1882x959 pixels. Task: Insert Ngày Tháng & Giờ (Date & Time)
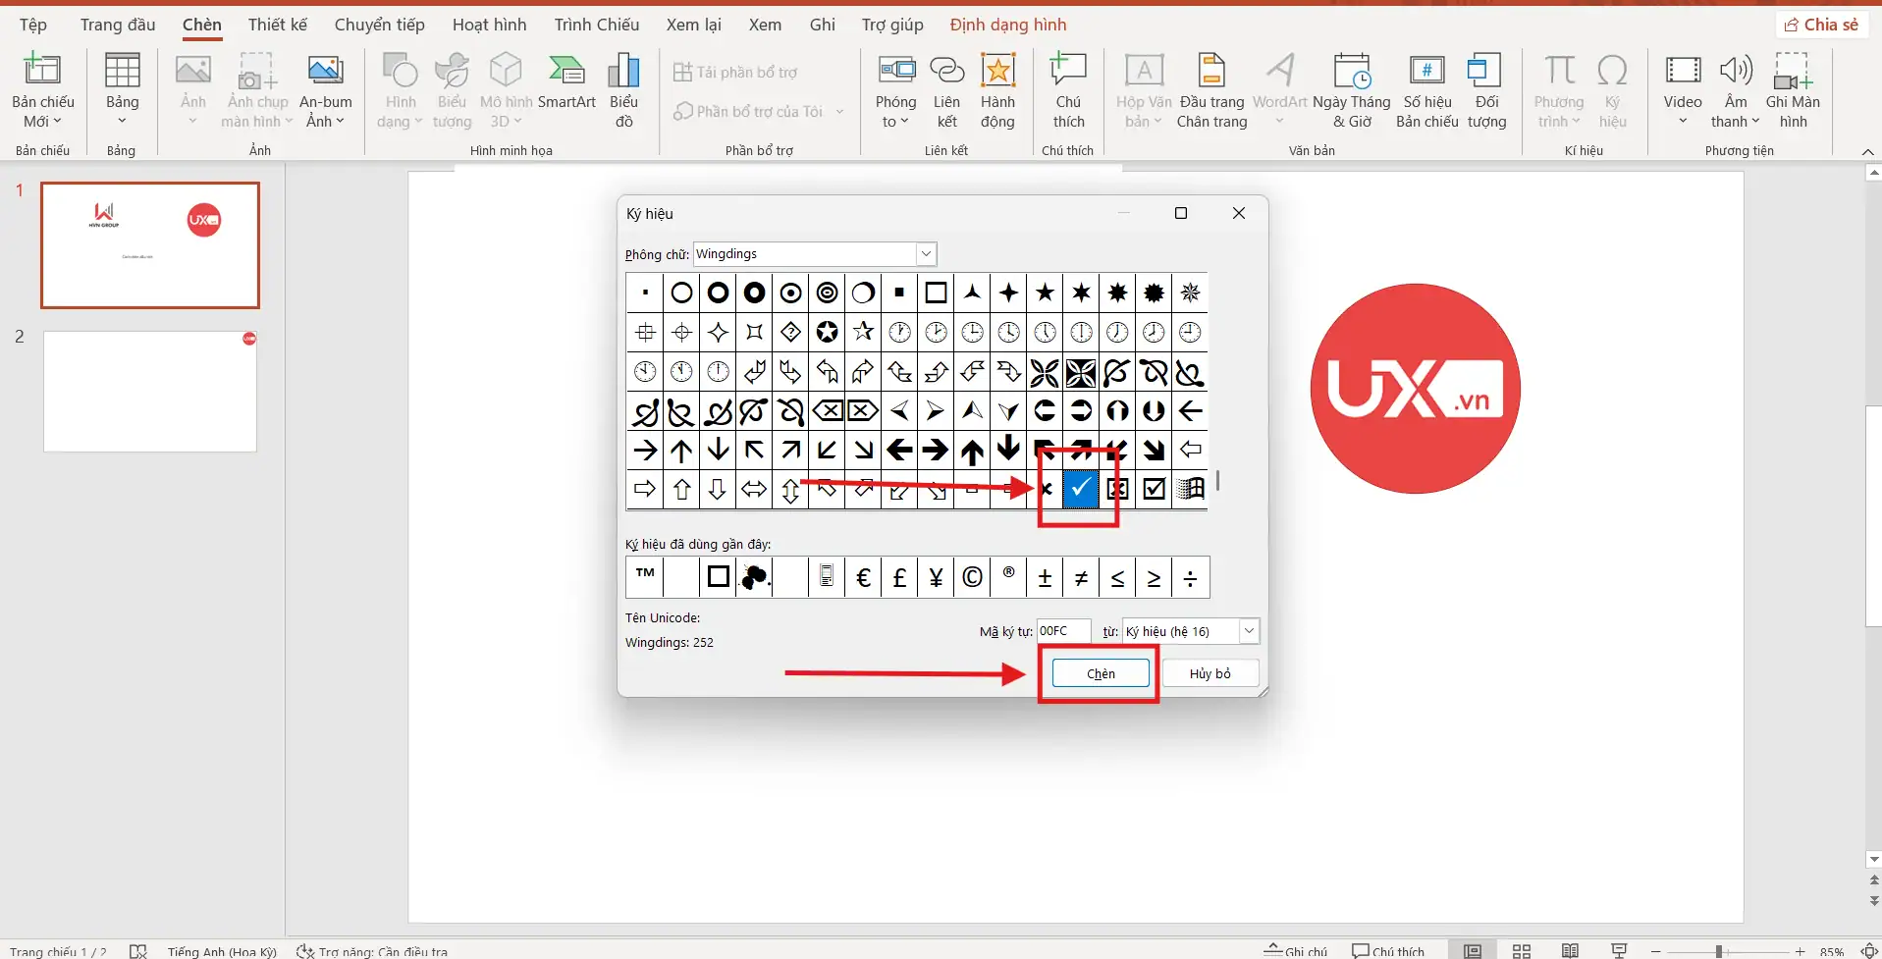[x=1352, y=89]
